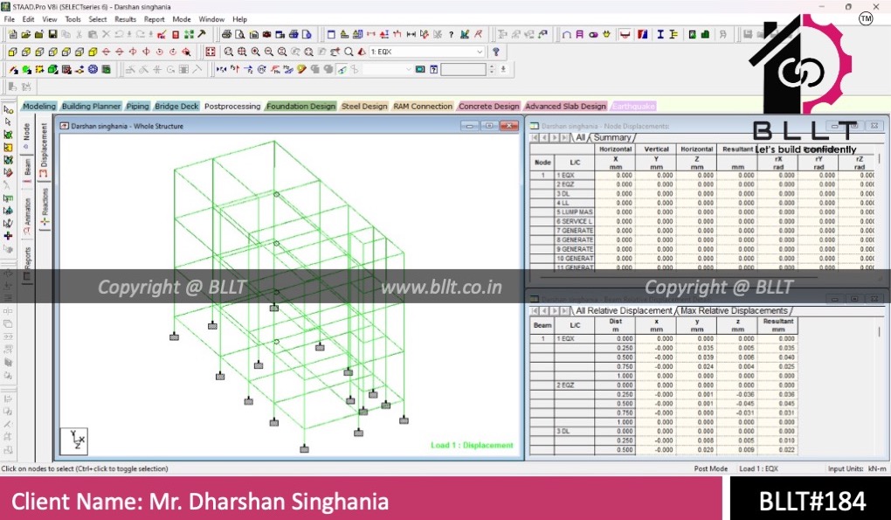
Task: Open the Report menu
Action: point(154,18)
